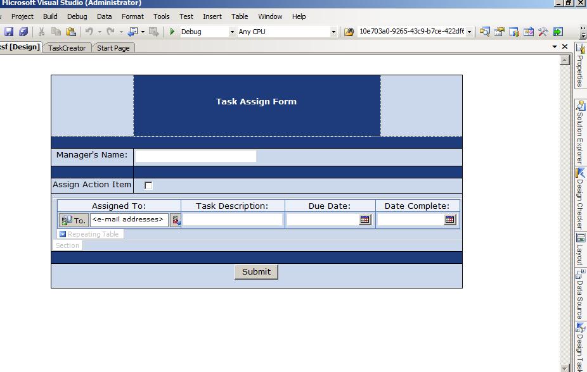Enable the Assign Action Item checkbox
Image resolution: width=587 pixels, height=372 pixels.
click(x=148, y=185)
